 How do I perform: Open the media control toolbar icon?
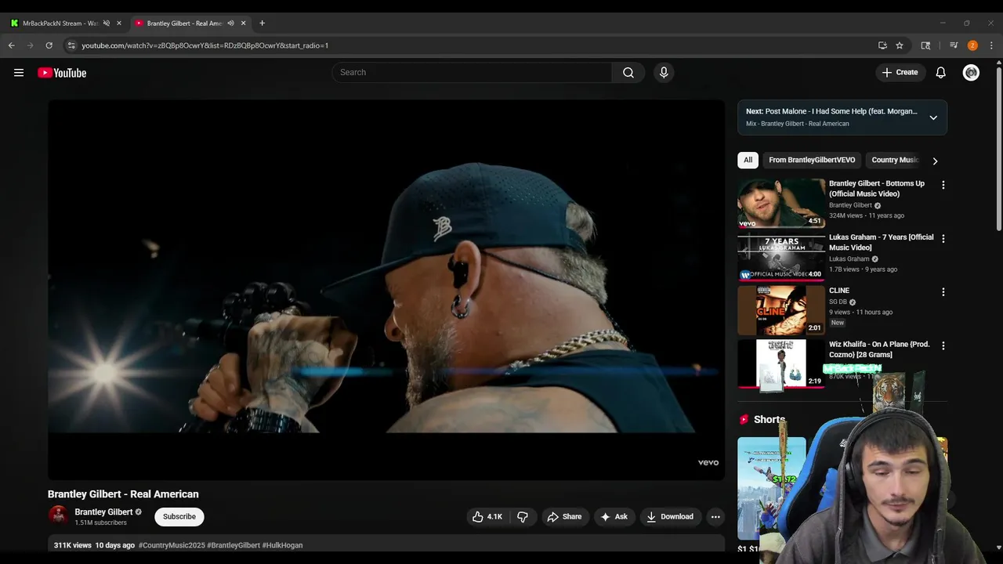click(954, 45)
